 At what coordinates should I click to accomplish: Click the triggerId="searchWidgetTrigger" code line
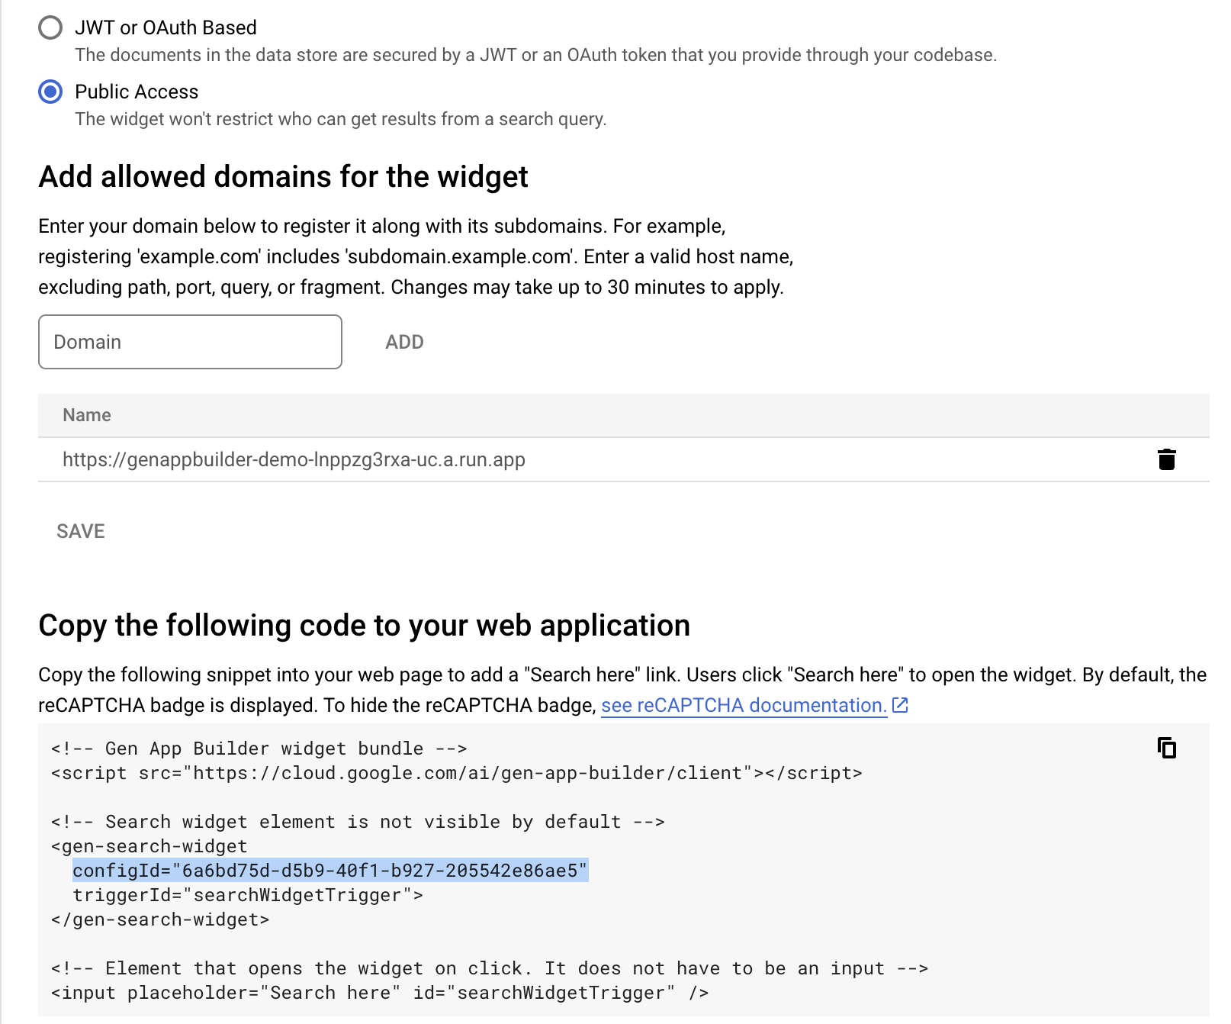(248, 895)
